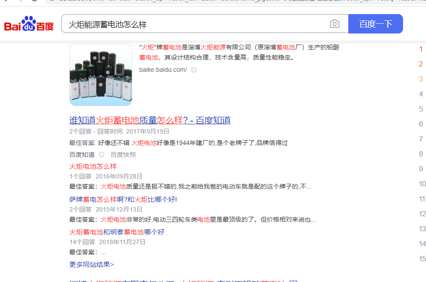Select the Baike snippet text about 淄博火炬能源有限公司
Image resolution: width=426 pixels, height=282 pixels.
239,52
